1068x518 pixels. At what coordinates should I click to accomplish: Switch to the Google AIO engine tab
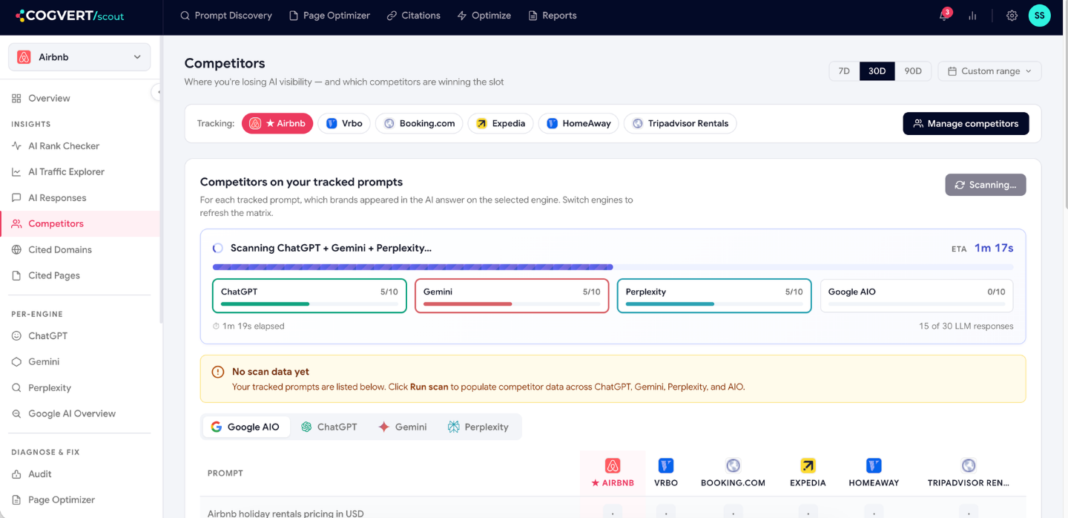click(245, 427)
